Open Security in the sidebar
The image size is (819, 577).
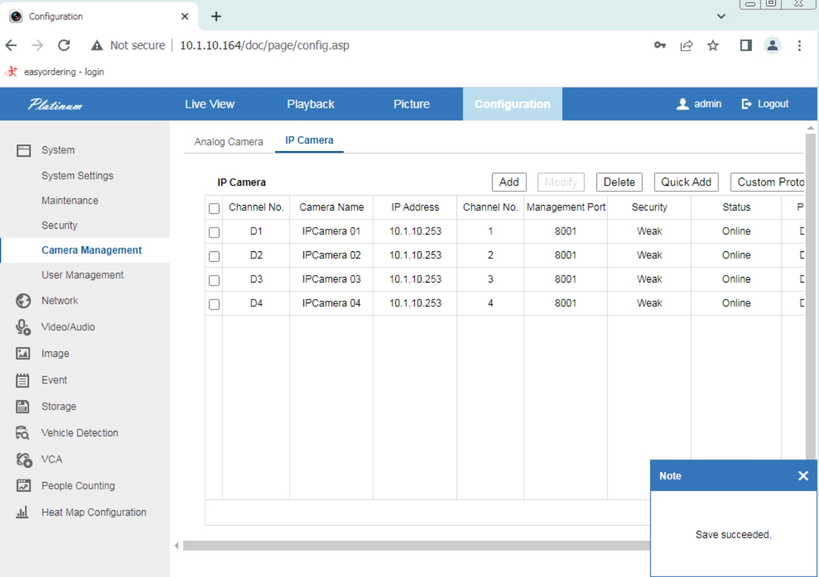[x=59, y=225]
